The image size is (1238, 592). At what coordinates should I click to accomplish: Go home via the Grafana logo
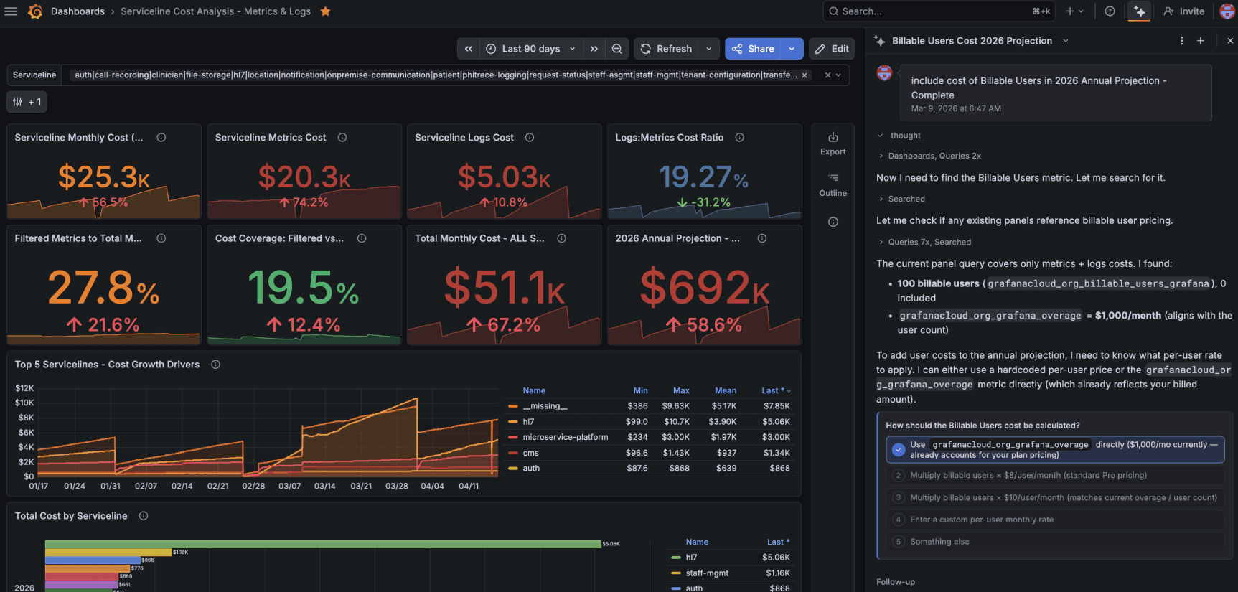[35, 11]
